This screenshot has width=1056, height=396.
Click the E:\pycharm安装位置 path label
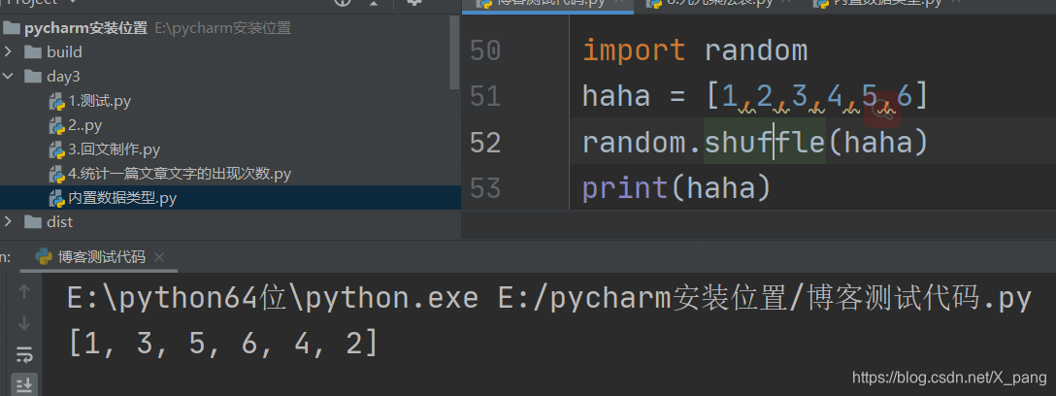pyautogui.click(x=223, y=28)
